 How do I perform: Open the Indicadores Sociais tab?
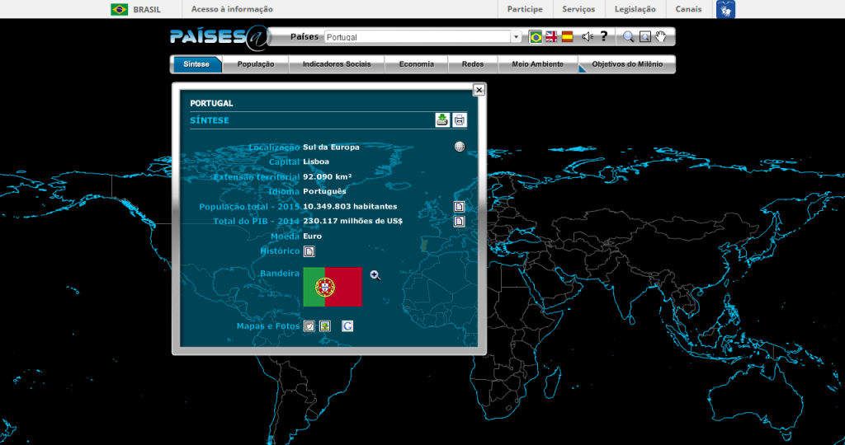pyautogui.click(x=337, y=64)
